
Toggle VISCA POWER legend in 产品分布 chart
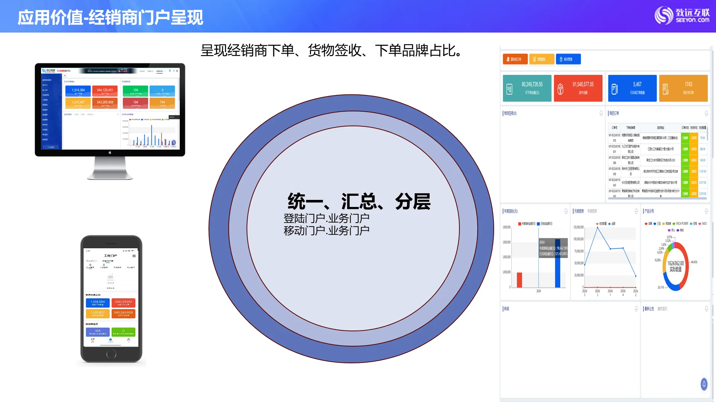(x=681, y=224)
